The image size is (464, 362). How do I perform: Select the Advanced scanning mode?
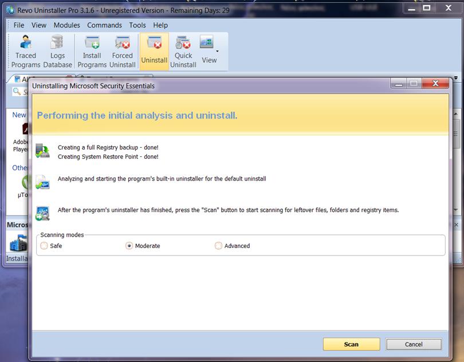[x=218, y=246]
